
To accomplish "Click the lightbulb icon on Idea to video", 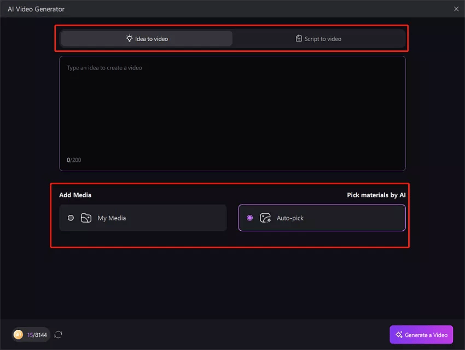I will [x=129, y=39].
